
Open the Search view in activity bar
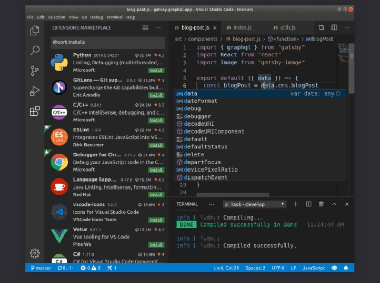coord(35,51)
